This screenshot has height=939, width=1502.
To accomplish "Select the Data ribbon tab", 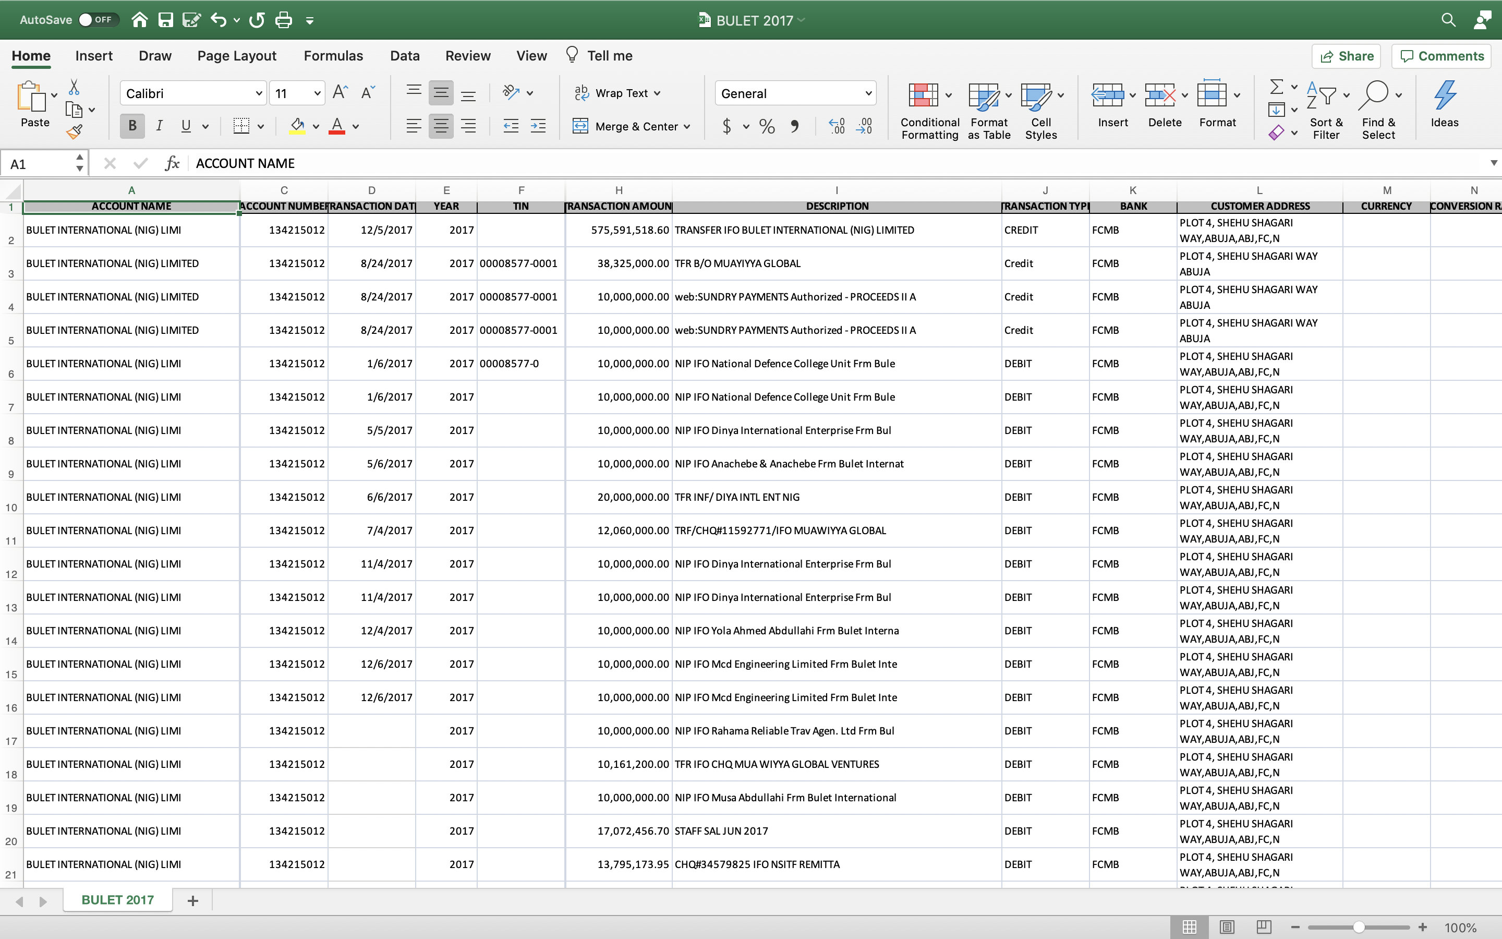I will pyautogui.click(x=405, y=56).
